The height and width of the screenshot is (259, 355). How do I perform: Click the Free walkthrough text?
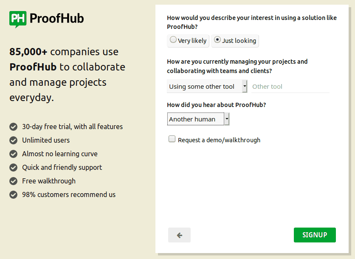(x=49, y=181)
